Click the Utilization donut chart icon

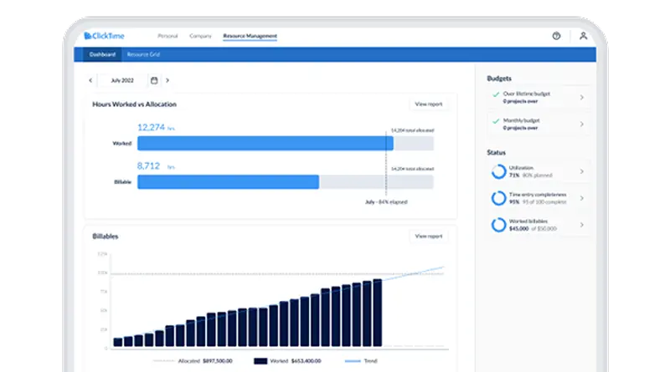point(497,171)
